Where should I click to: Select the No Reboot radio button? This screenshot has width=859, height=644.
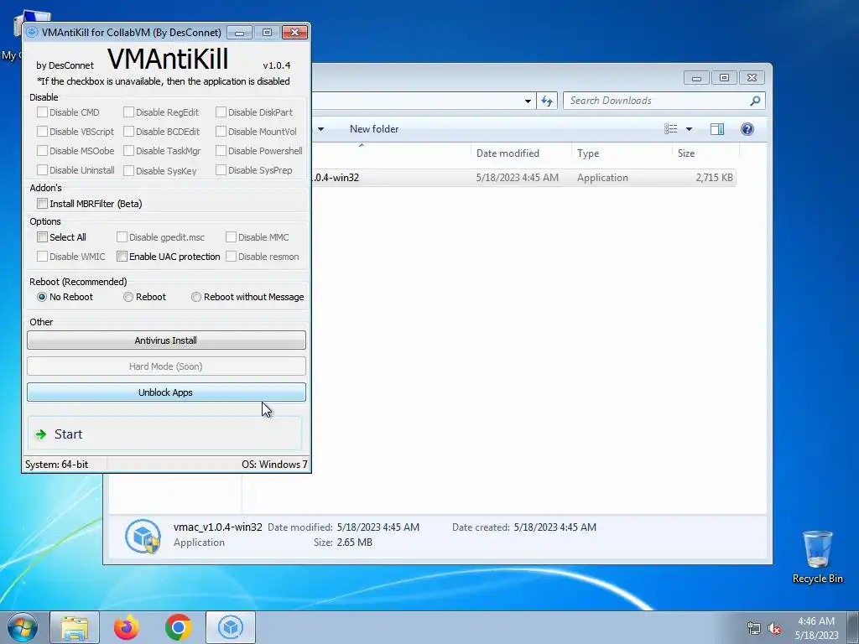[x=42, y=297]
